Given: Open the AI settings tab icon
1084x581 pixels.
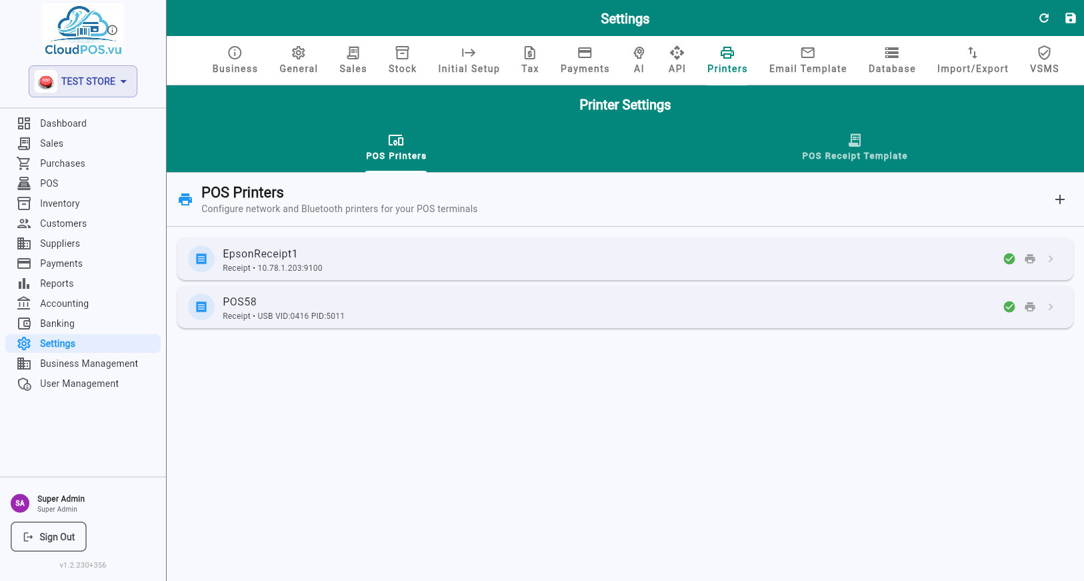Looking at the screenshot, I should (639, 53).
